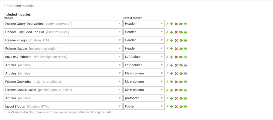Click drag handle of prefooter Articles row
Viewport: 273px width, 120px height.
[x=185, y=98]
